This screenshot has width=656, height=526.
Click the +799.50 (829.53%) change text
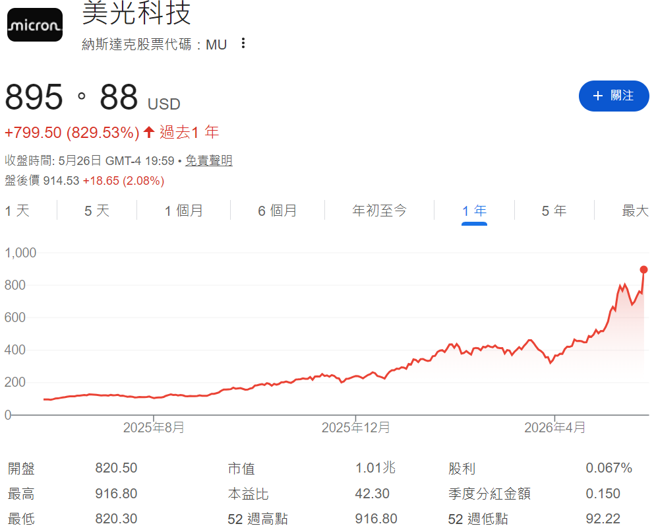(x=72, y=133)
